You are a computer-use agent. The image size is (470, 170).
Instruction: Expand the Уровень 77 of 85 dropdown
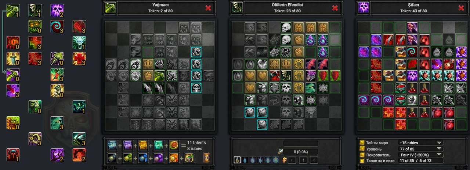click(x=420, y=149)
